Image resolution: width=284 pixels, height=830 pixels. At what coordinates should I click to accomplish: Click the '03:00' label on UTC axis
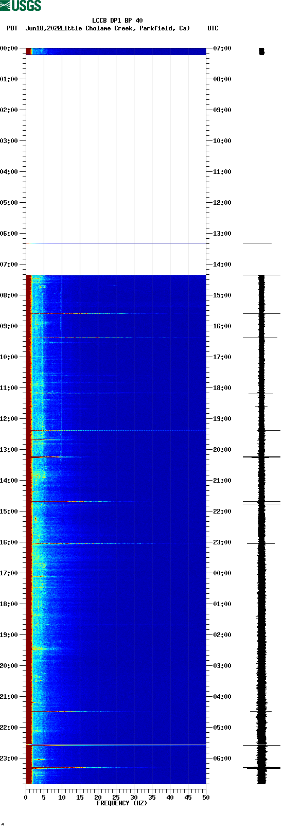pos(222,666)
